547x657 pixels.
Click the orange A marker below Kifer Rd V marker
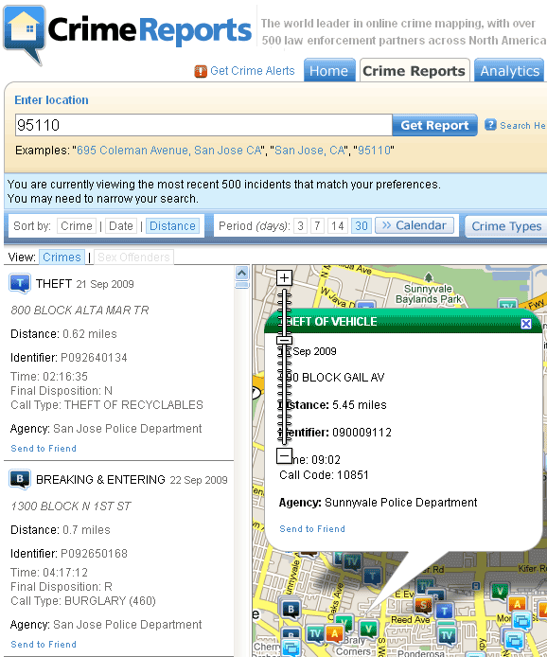(x=517, y=604)
